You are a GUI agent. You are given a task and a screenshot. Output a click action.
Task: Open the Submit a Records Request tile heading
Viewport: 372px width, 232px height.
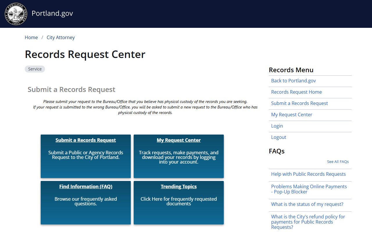pos(86,140)
